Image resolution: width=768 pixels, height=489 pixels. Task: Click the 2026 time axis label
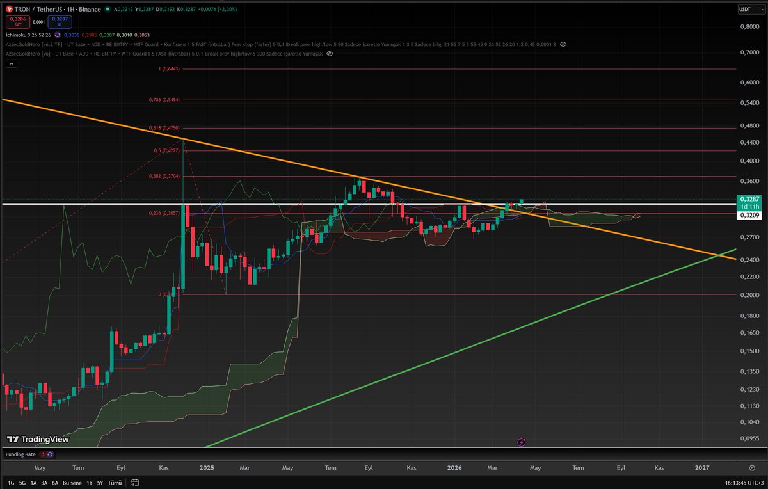[454, 468]
